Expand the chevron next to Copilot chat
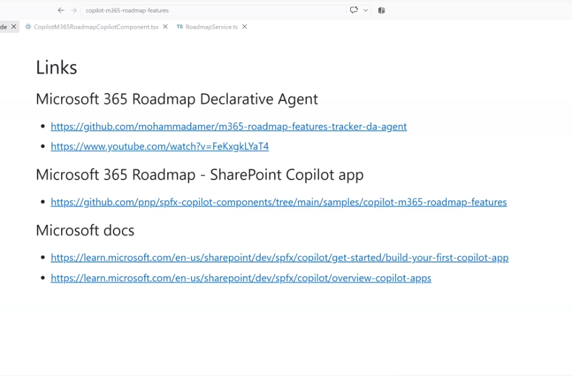This screenshot has width=572, height=376. point(365,10)
